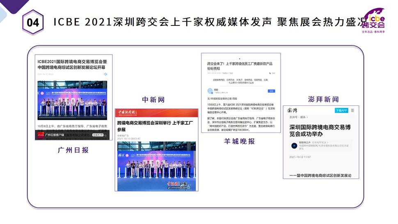Click the 物联网之声 author avatar

point(294,146)
